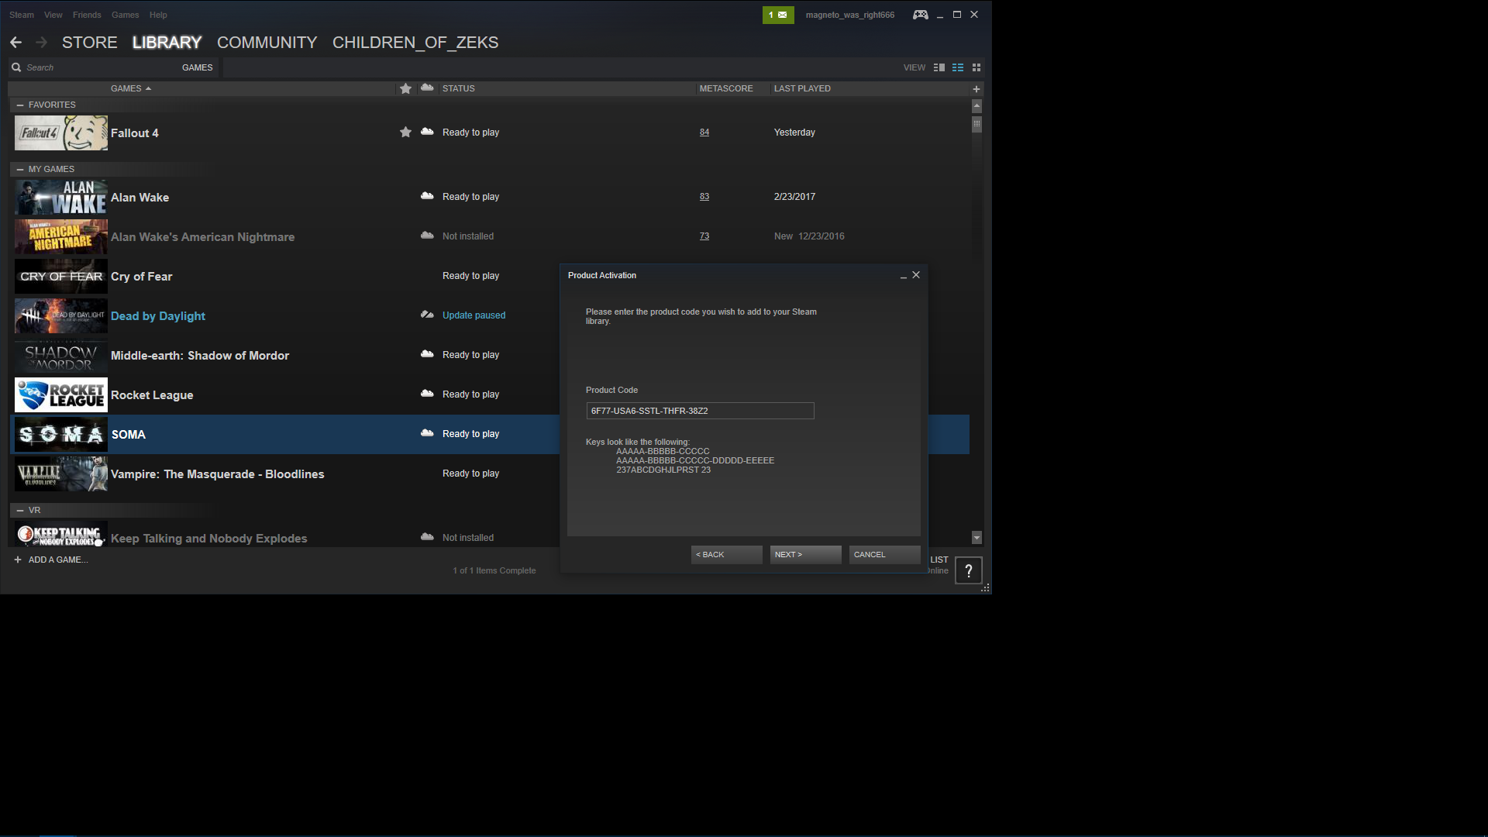The width and height of the screenshot is (1488, 837).
Task: Click 1 of 1 Items Complete downloads status
Action: 494,570
